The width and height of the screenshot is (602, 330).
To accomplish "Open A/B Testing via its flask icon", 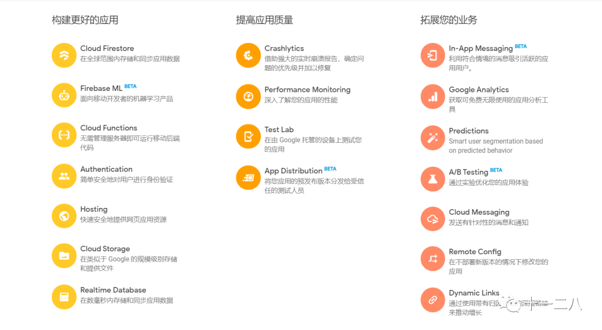I will (x=433, y=178).
